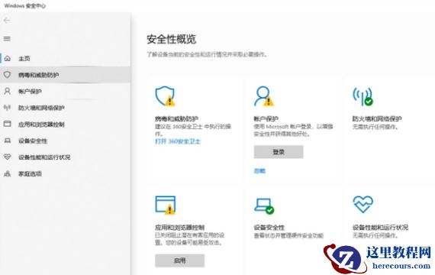Click the antenna icon beside 防火墙和网络保护 in sidebar
Viewport: 435px width, 275px height.
click(7, 108)
